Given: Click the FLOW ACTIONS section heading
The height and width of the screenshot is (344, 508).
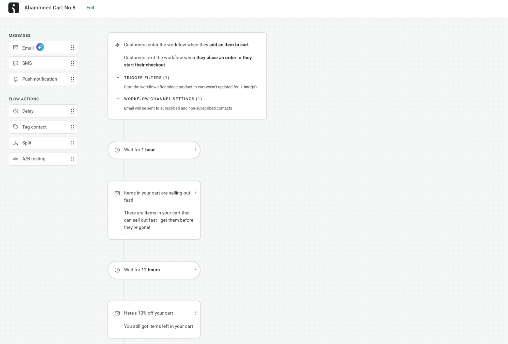Looking at the screenshot, I should point(24,99).
